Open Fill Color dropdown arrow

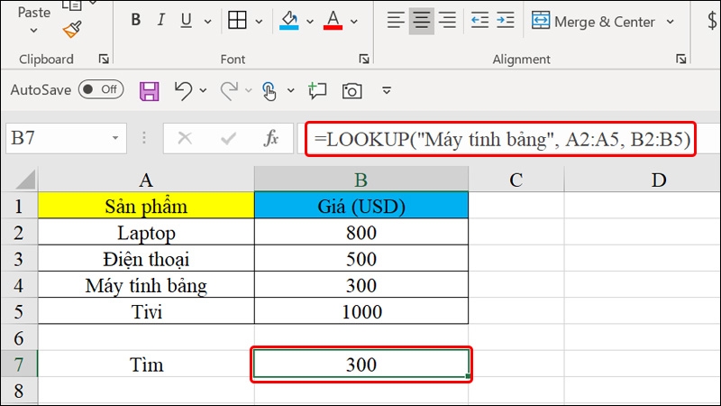click(x=310, y=21)
